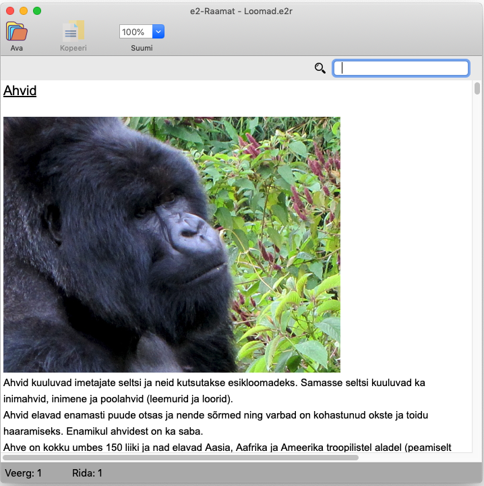Focus the search text field
Screen dimensions: 484x486
tap(401, 68)
